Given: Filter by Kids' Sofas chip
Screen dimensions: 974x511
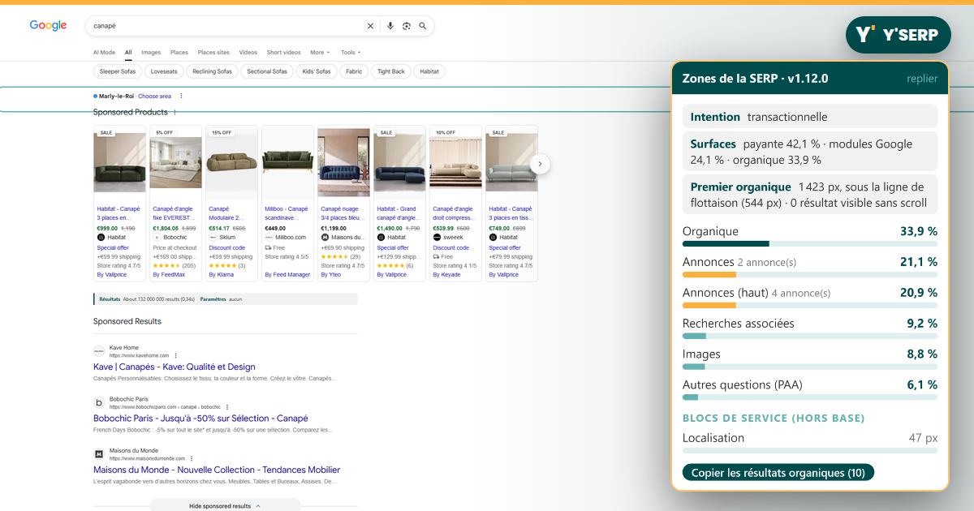Looking at the screenshot, I should (x=317, y=71).
